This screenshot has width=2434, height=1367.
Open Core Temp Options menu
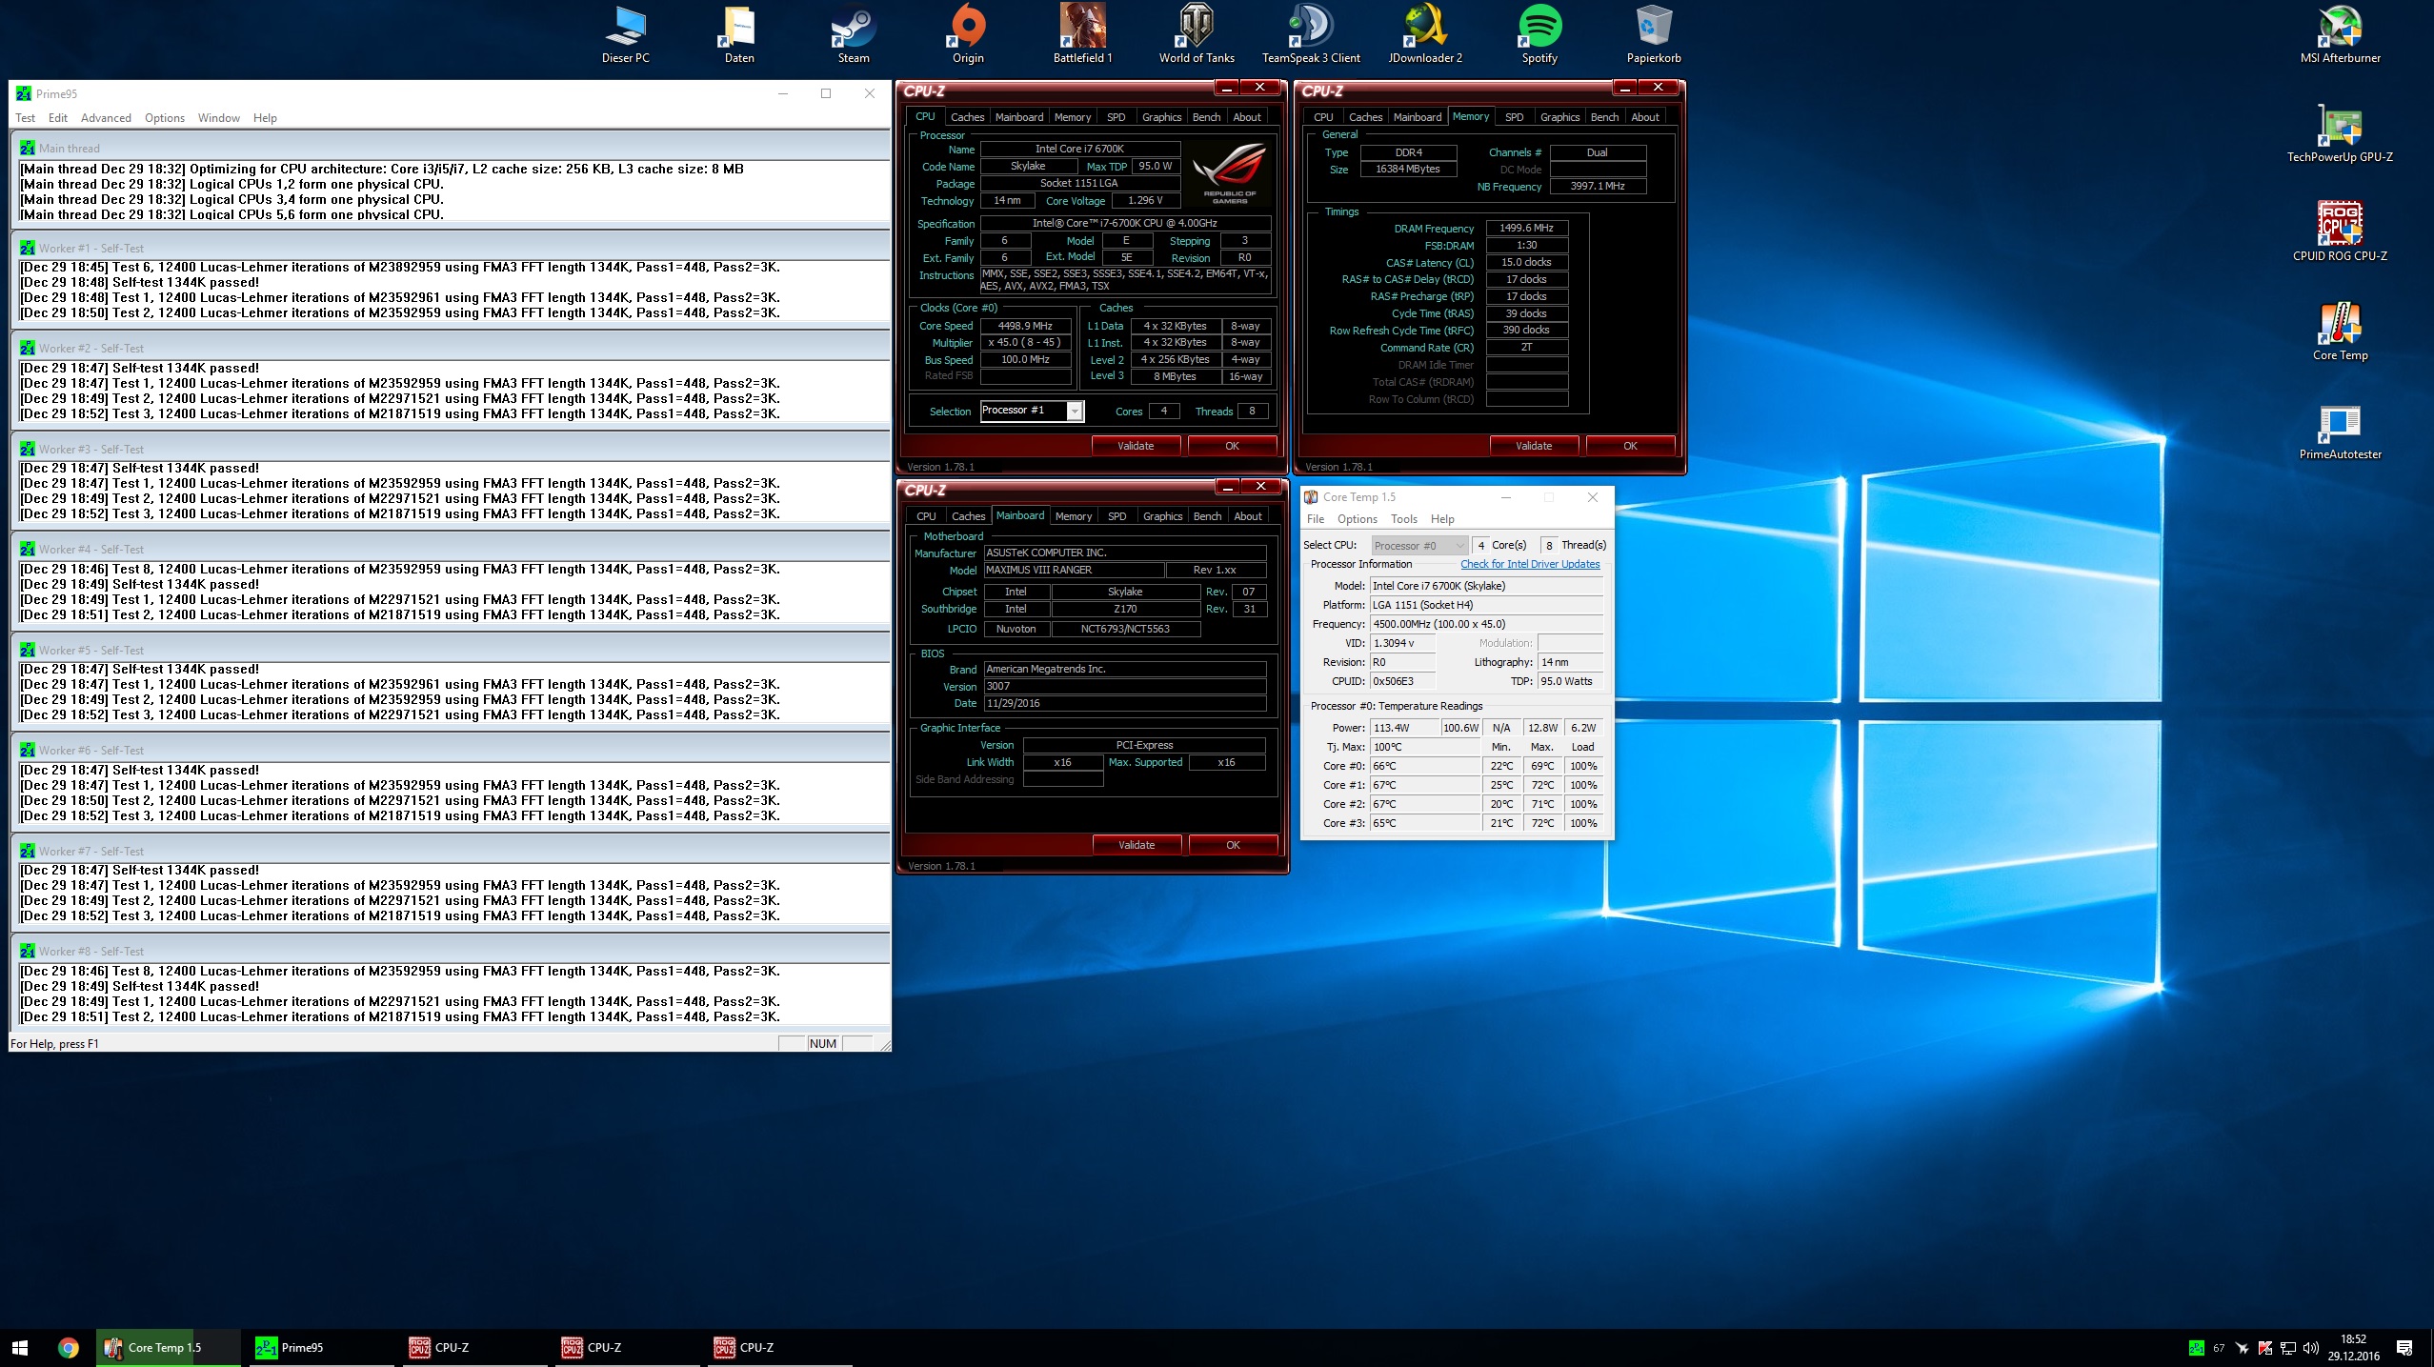click(1357, 519)
